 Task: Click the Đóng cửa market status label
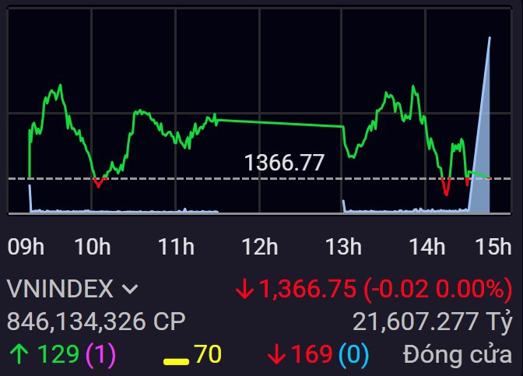pos(458,354)
